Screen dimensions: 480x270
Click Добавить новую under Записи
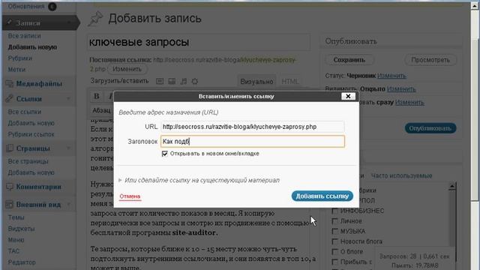[x=32, y=47]
